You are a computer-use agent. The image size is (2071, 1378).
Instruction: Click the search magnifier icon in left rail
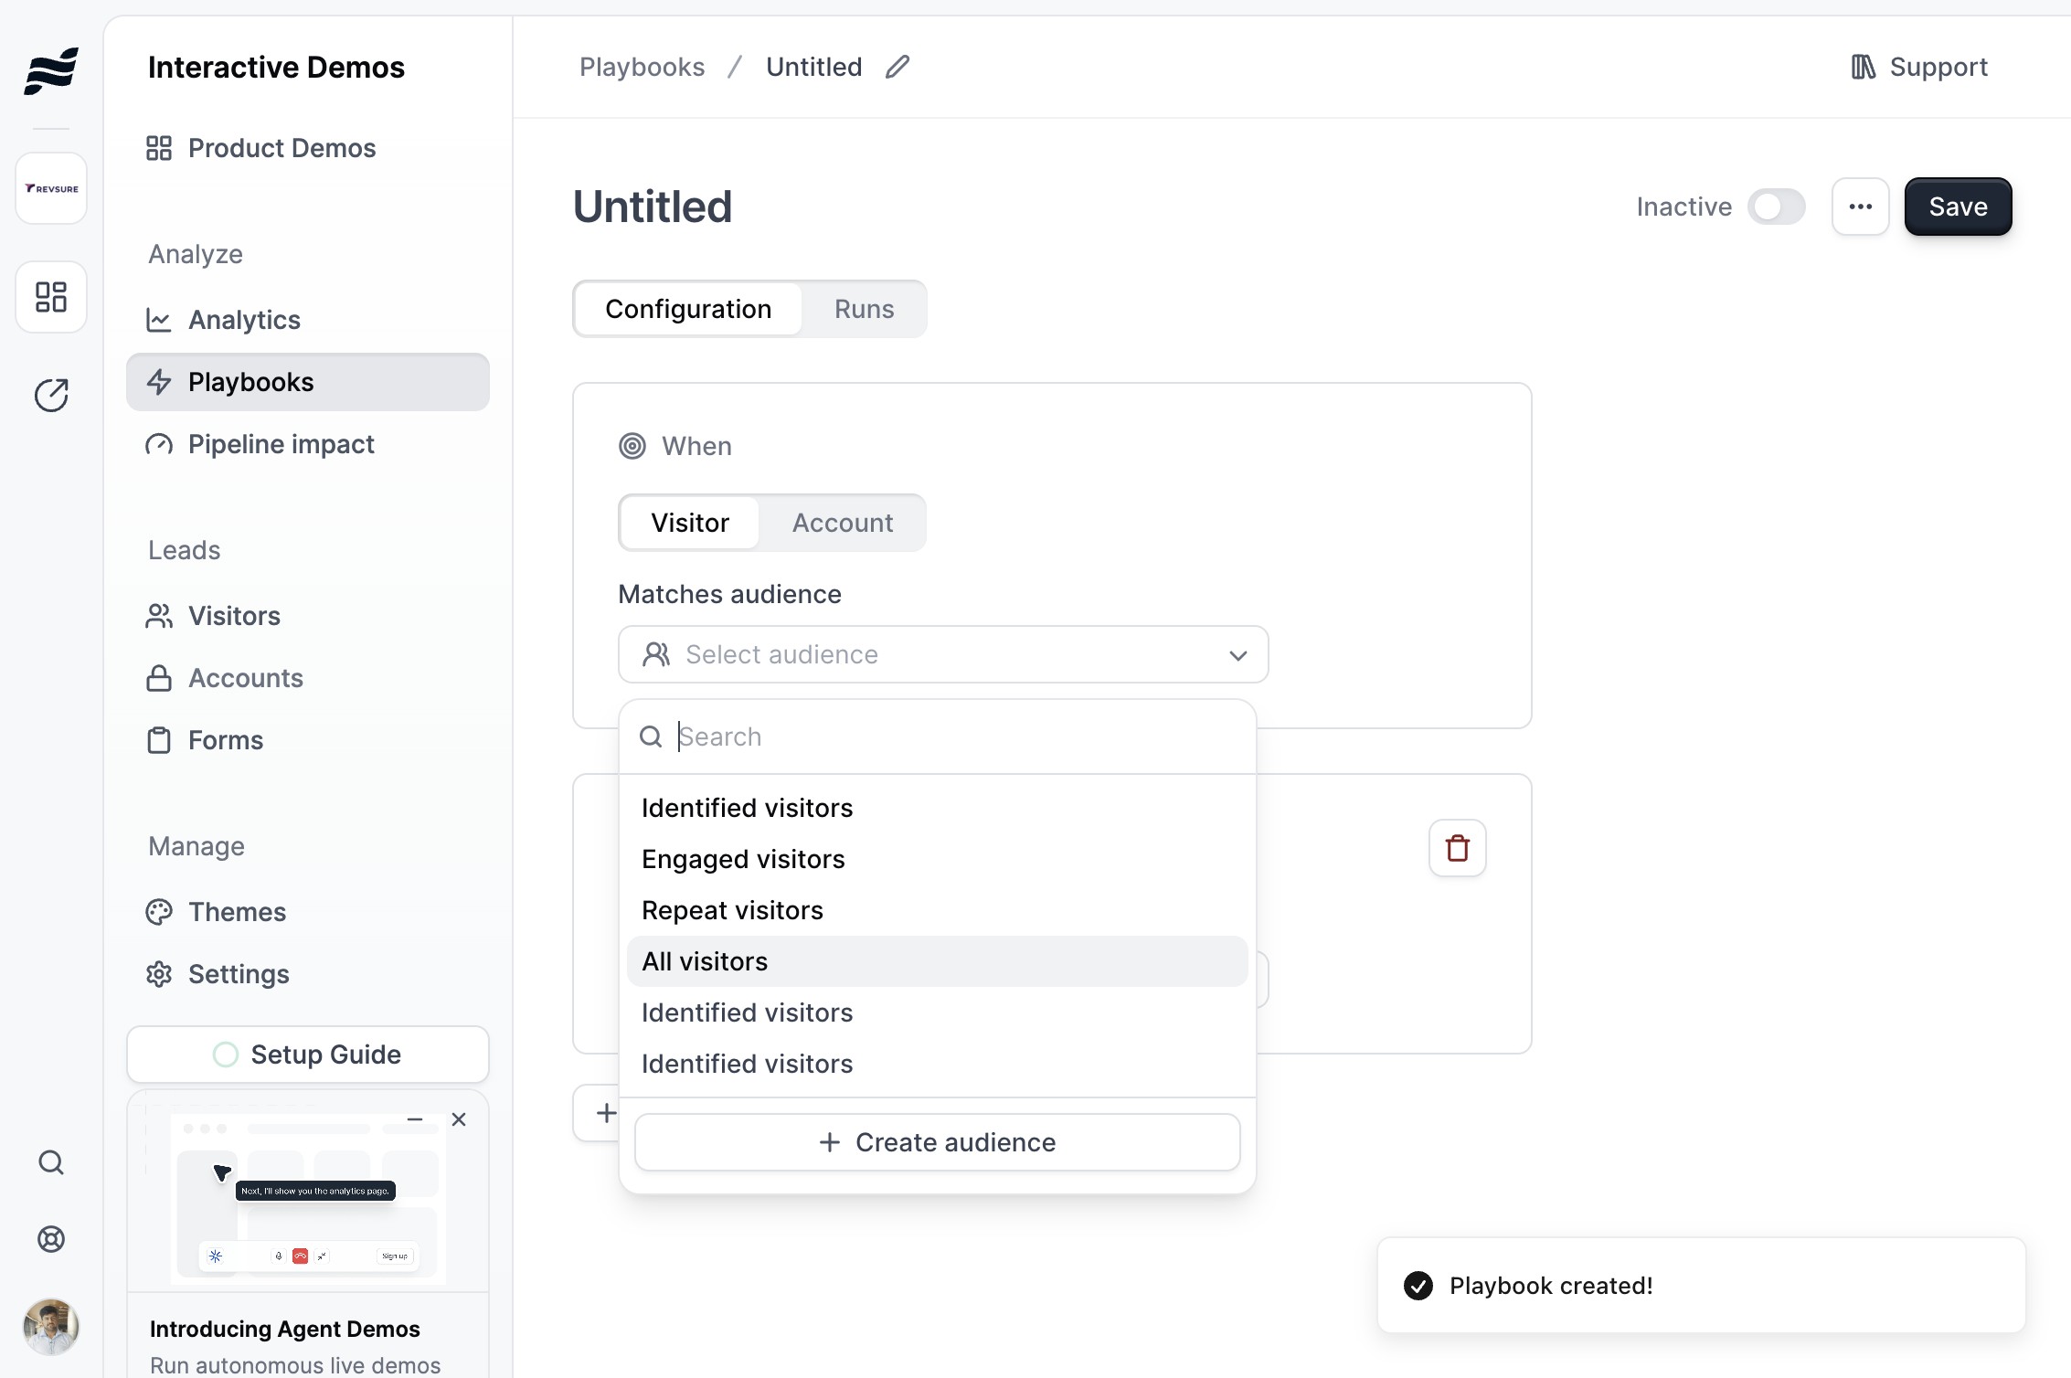[x=51, y=1162]
